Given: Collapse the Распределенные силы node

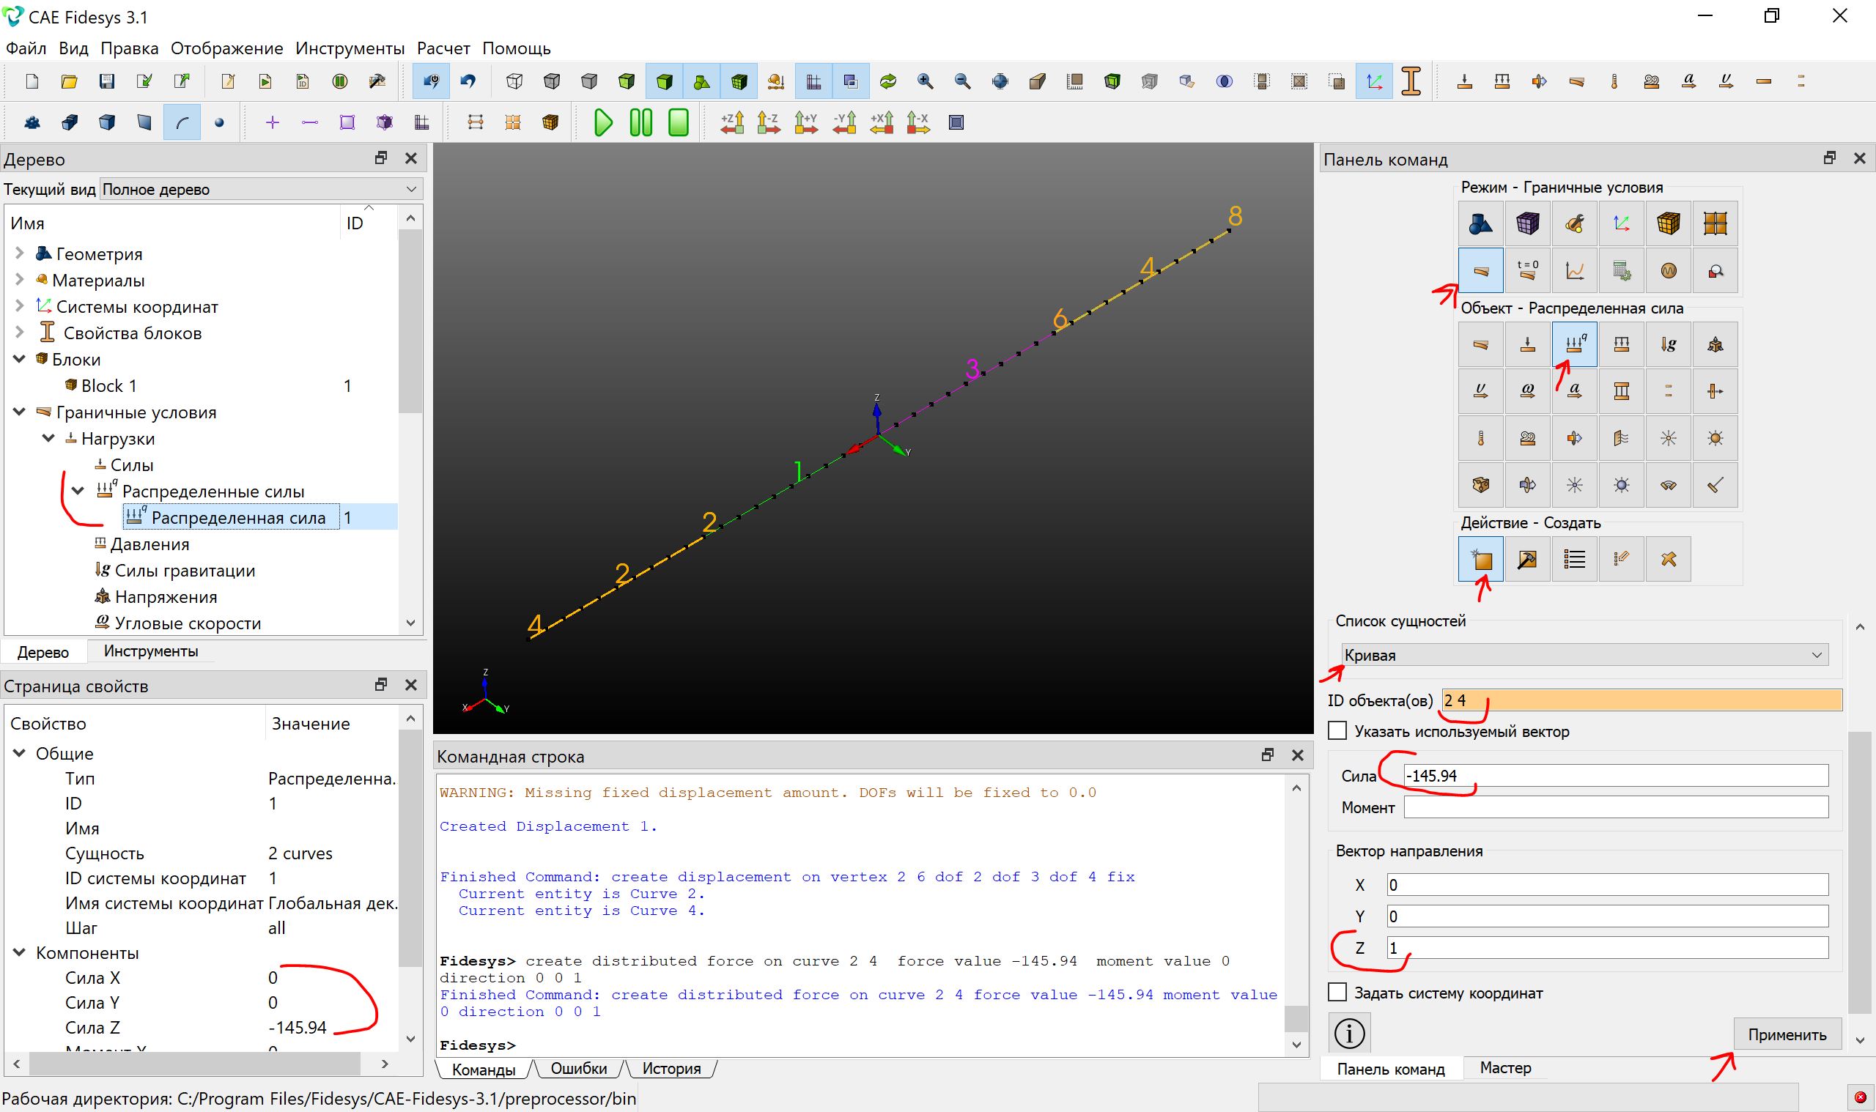Looking at the screenshot, I should 78,491.
